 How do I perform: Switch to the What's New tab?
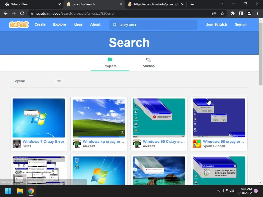click(x=32, y=4)
